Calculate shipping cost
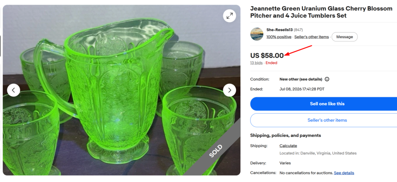 pyautogui.click(x=288, y=146)
